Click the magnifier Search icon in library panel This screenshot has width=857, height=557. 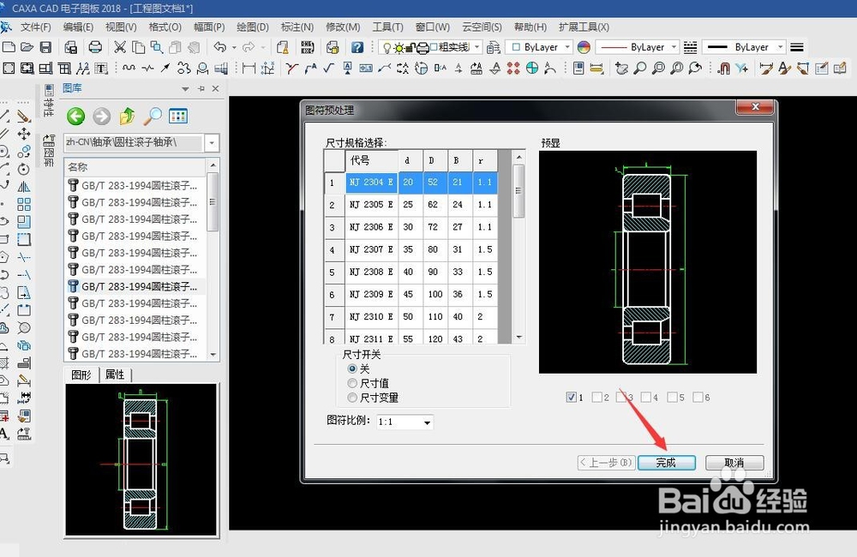pyautogui.click(x=153, y=116)
